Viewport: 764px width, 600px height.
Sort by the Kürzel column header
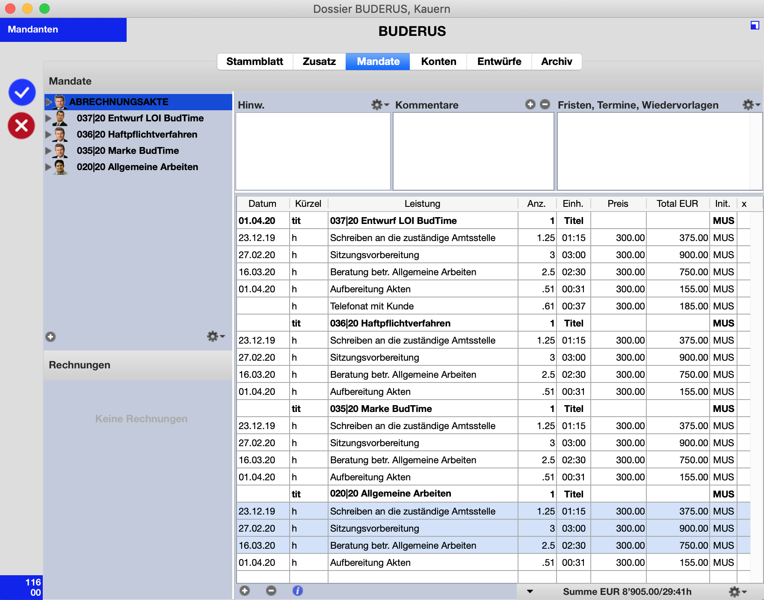point(308,204)
